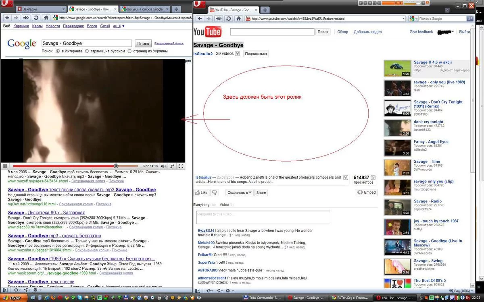Click the Google 'Поиск' search button
This screenshot has width=484, height=302.
[x=143, y=43]
